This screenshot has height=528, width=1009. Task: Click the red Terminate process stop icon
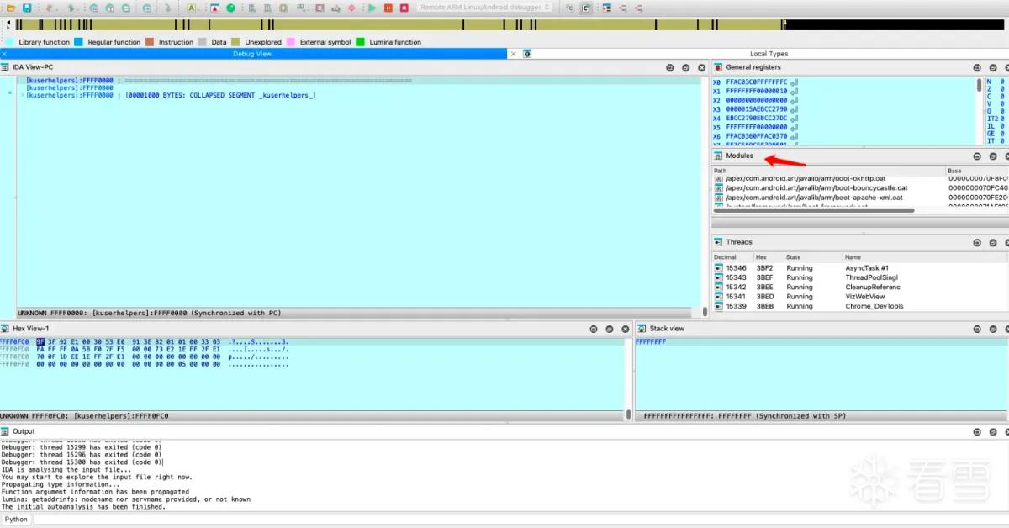click(404, 8)
